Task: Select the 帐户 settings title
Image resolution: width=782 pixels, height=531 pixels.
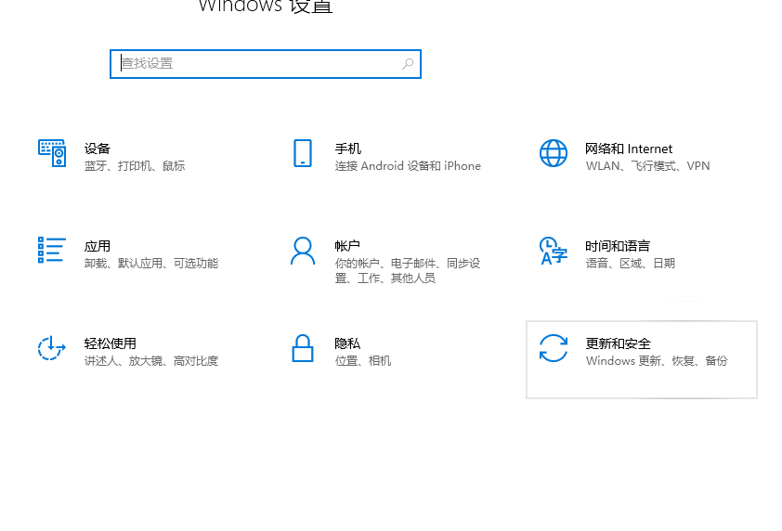Action: pos(347,246)
